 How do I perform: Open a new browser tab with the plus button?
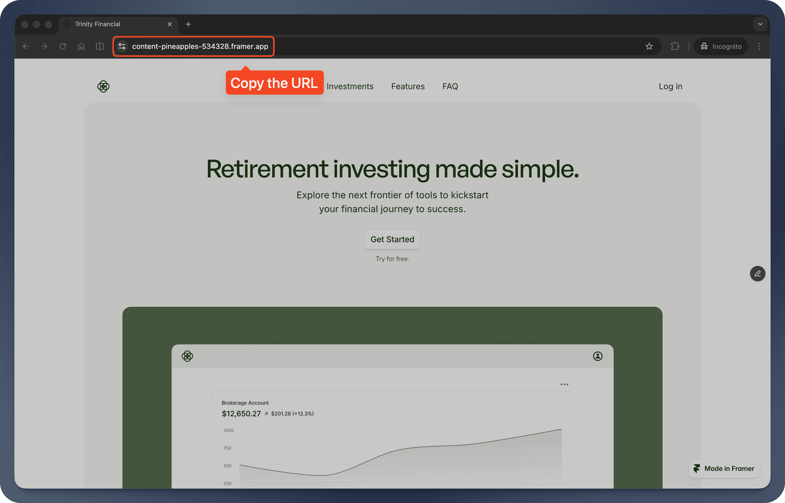[188, 24]
